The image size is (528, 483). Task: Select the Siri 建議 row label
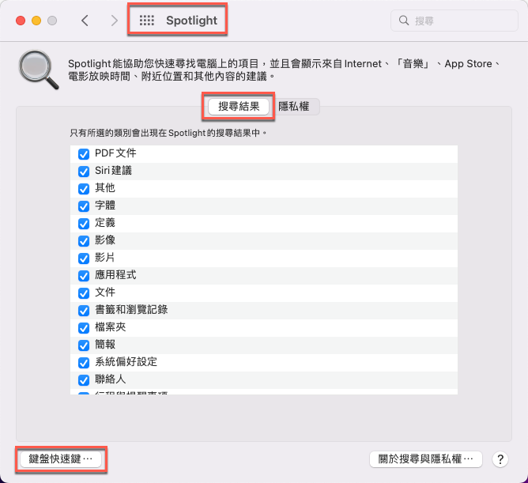113,171
